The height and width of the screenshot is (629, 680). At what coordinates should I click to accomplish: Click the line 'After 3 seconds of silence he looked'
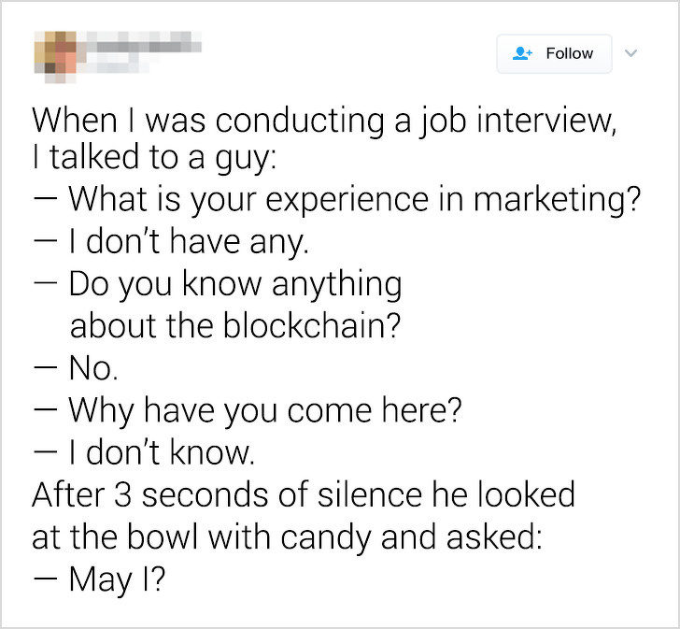(304, 494)
